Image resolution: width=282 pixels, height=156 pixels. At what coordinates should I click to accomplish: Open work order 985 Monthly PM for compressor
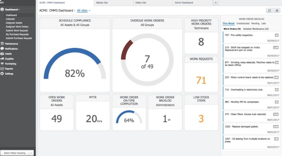click(251, 104)
